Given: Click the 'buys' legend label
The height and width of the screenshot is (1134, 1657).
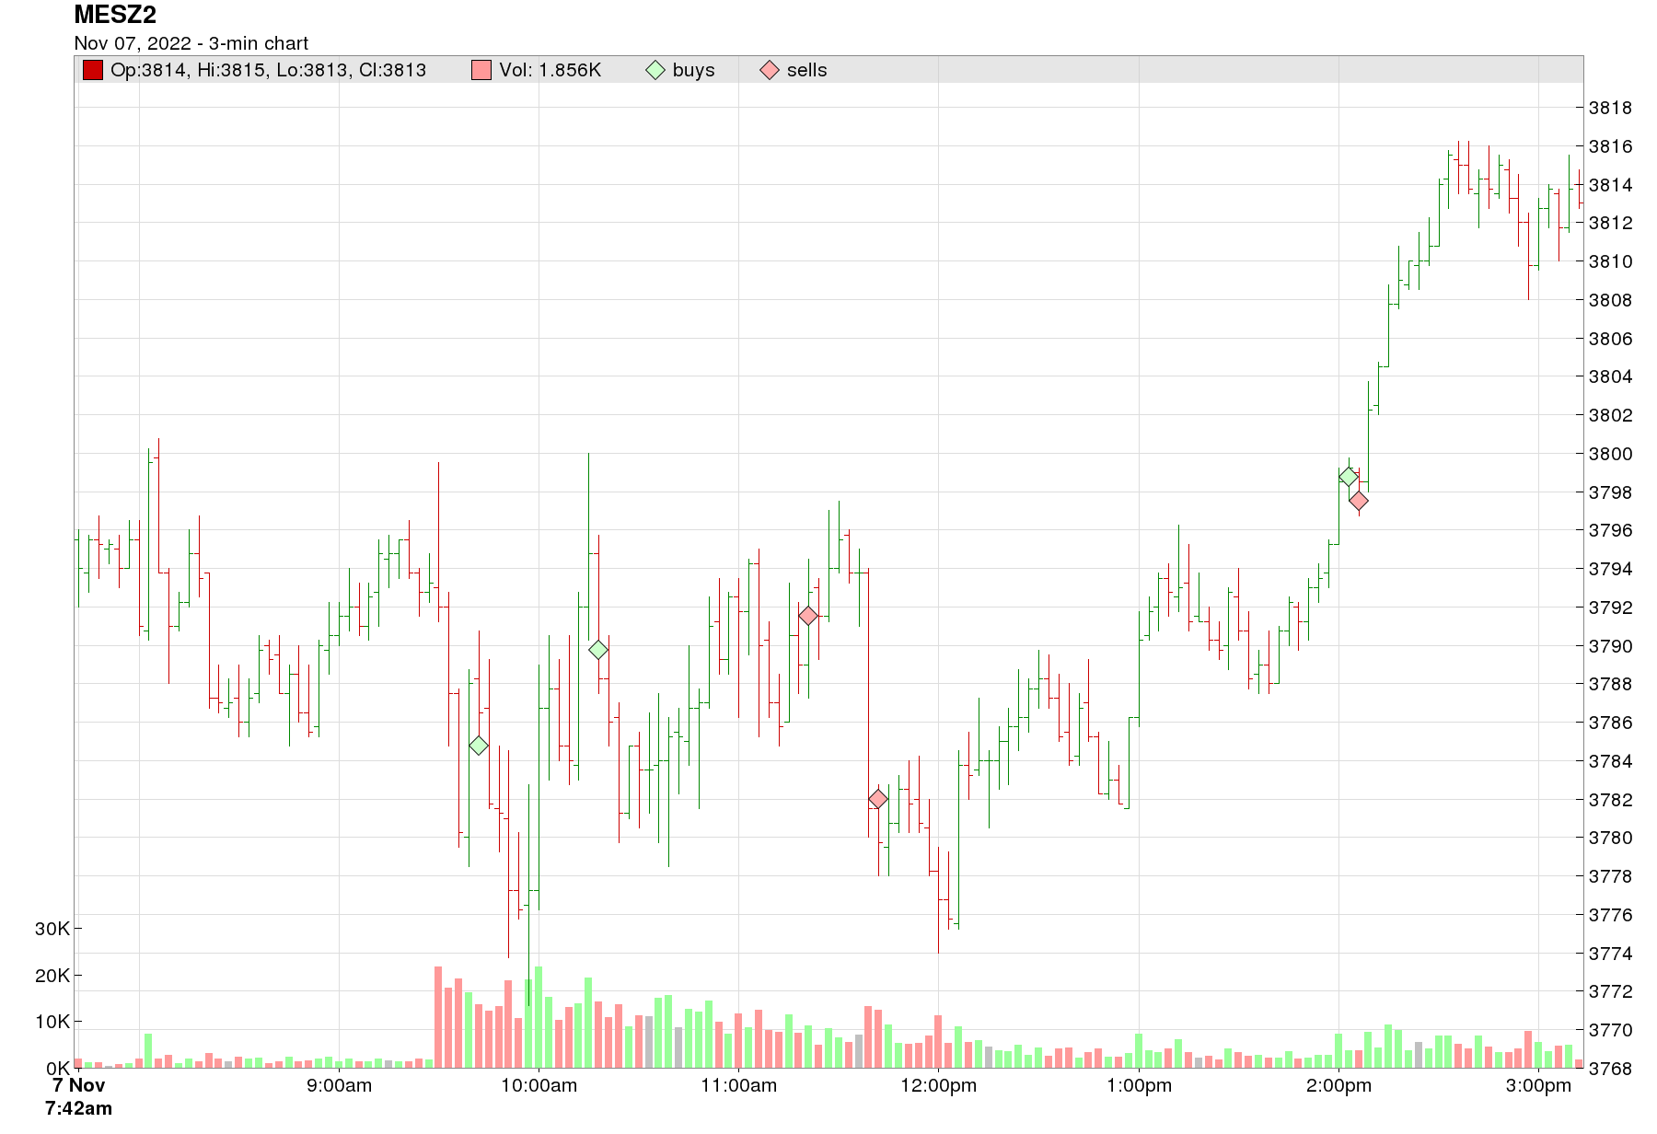Looking at the screenshot, I should [694, 71].
